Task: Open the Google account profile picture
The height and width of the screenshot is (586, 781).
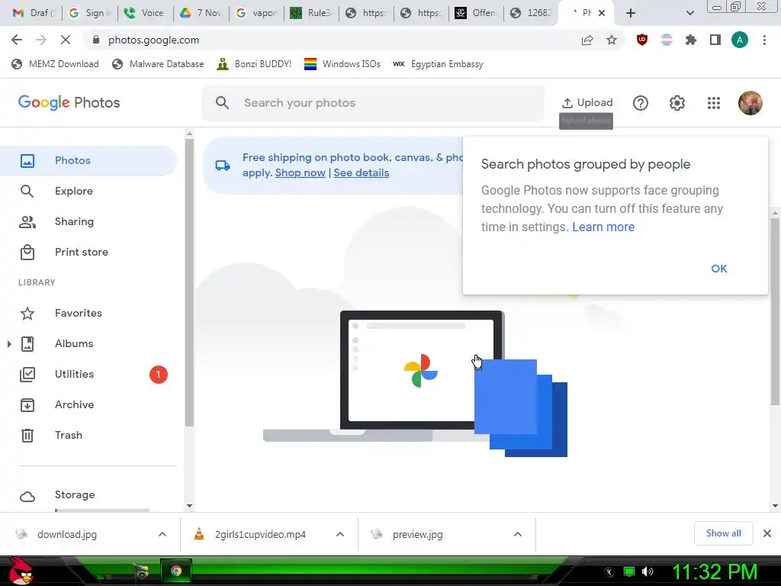Action: tap(750, 103)
